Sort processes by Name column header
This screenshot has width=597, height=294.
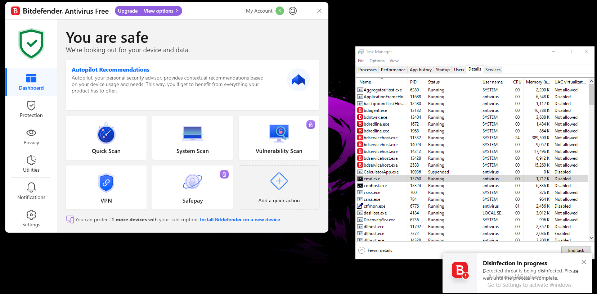382,82
